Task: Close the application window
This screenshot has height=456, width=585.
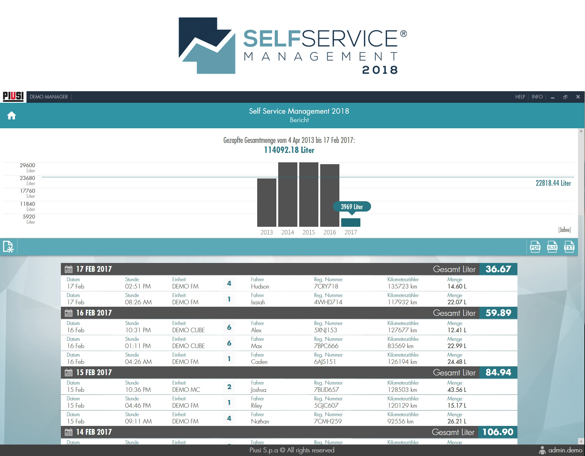Action: click(578, 97)
